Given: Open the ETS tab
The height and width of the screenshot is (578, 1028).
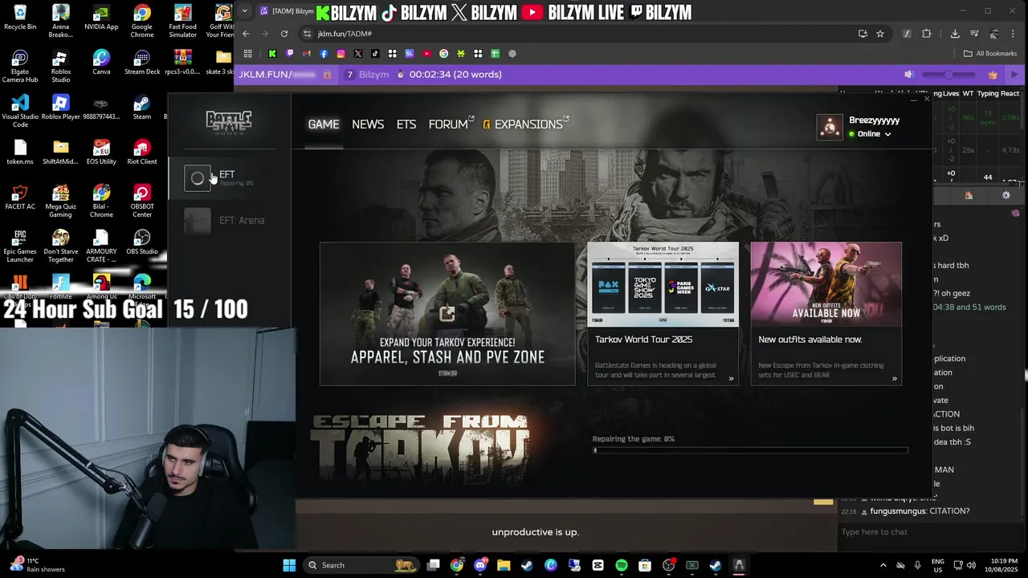Looking at the screenshot, I should click(406, 124).
